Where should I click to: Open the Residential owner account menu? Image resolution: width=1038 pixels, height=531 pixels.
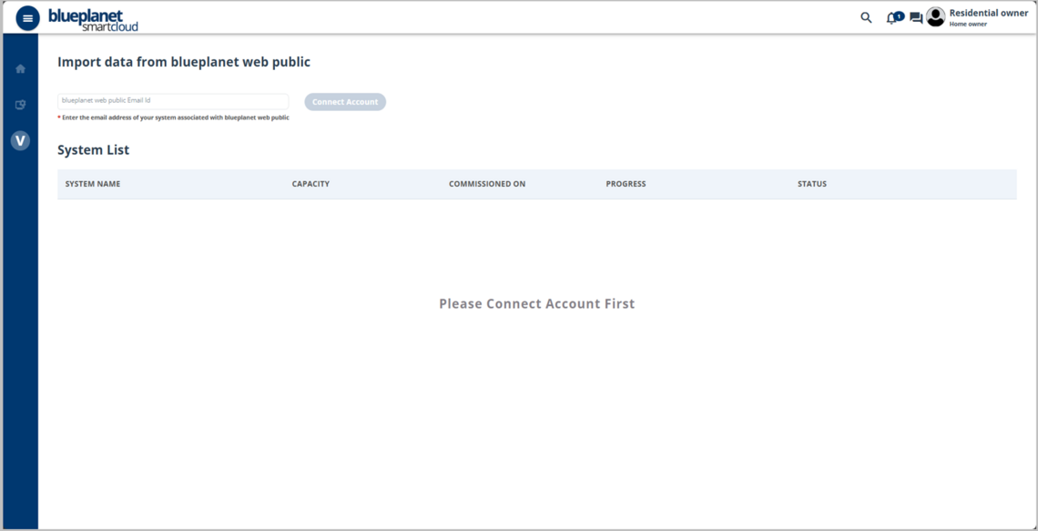pyautogui.click(x=988, y=13)
